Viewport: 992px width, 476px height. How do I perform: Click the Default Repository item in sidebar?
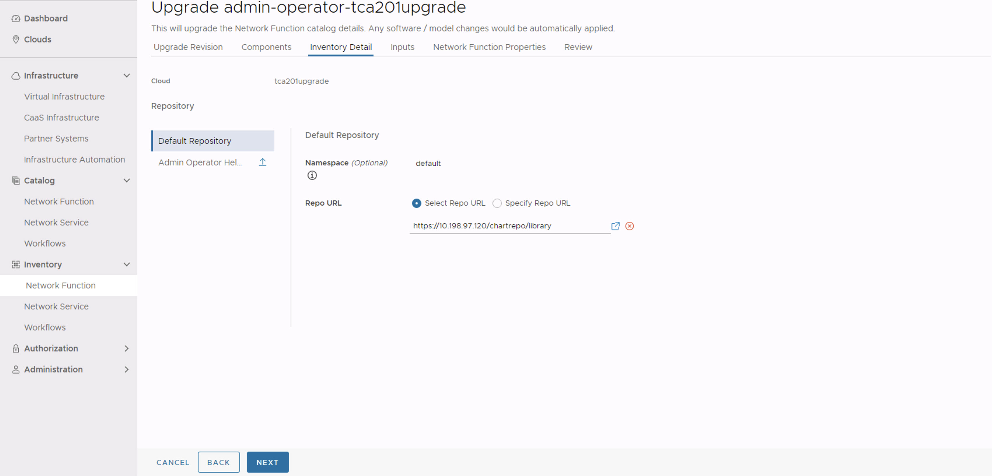coord(213,140)
